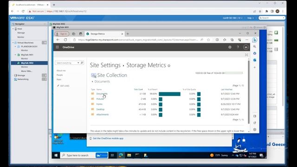Click the Edge favorites star icon

pos(208,40)
